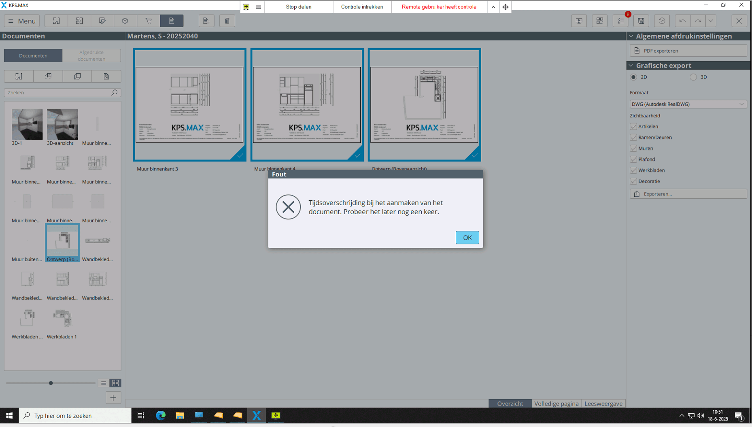The height and width of the screenshot is (427, 752).
Task: Click the search magnifier in Zoeken field
Action: tap(115, 93)
